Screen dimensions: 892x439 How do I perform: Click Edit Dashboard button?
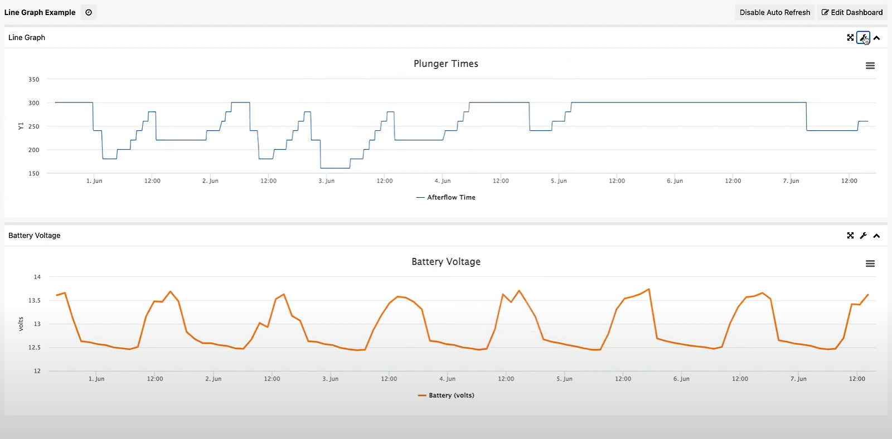(852, 12)
